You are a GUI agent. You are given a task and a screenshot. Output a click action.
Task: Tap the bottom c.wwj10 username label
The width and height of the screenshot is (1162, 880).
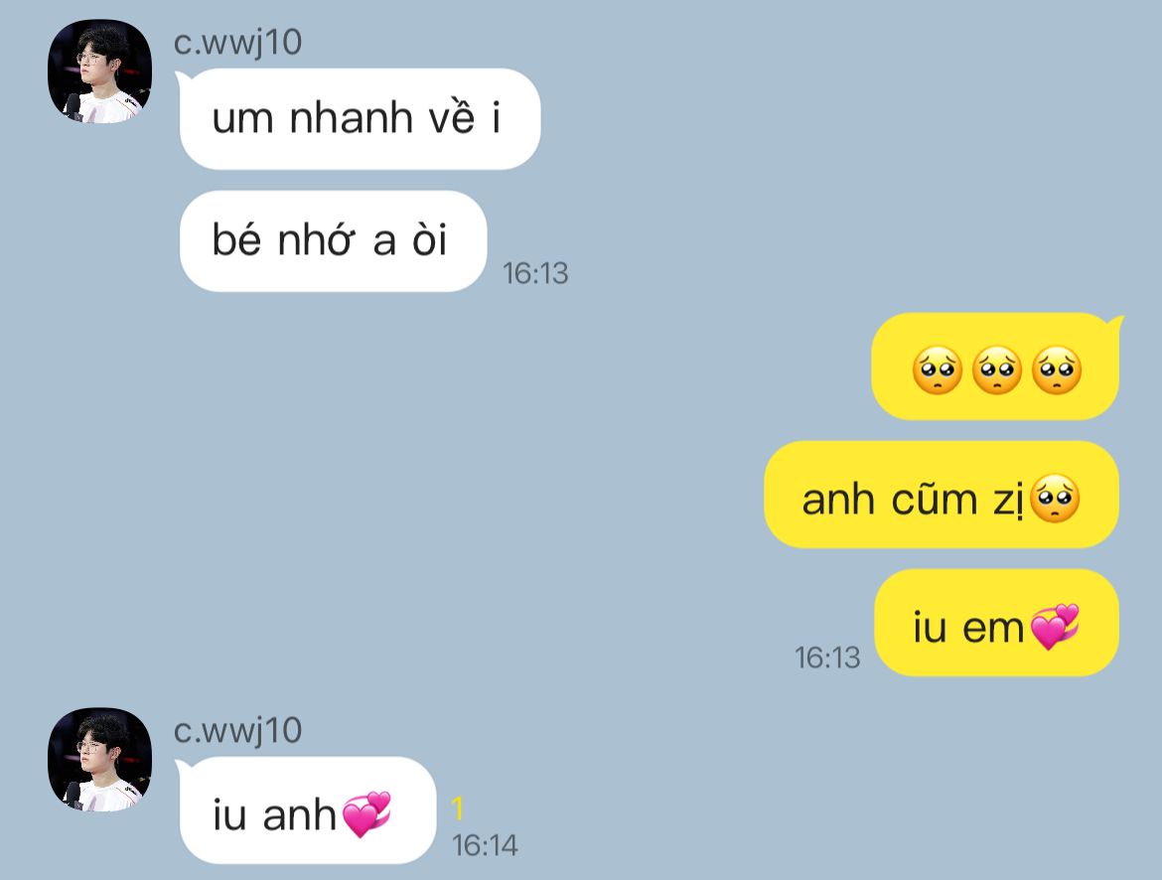click(237, 731)
